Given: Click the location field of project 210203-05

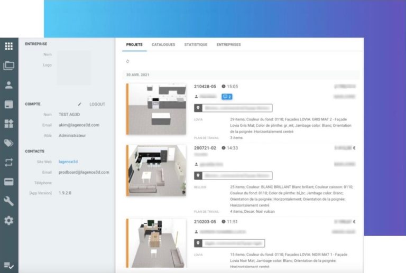Looking at the screenshot, I should [x=229, y=243].
